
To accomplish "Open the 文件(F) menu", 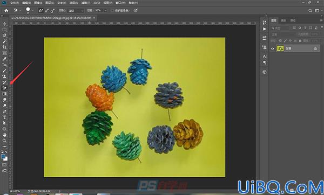I will pos(15,3).
